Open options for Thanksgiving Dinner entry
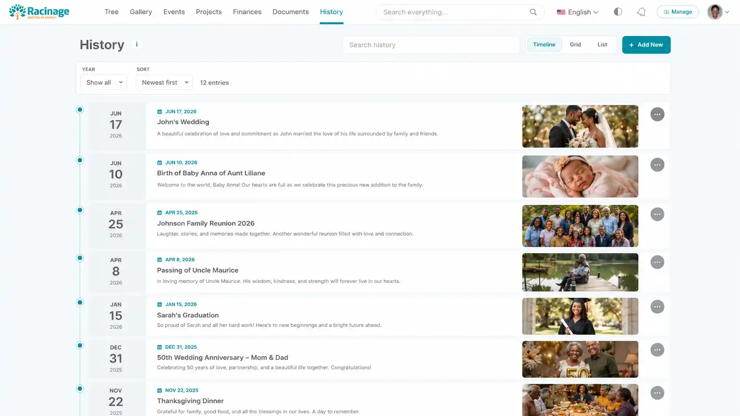This screenshot has height=416, width=740. point(657,393)
